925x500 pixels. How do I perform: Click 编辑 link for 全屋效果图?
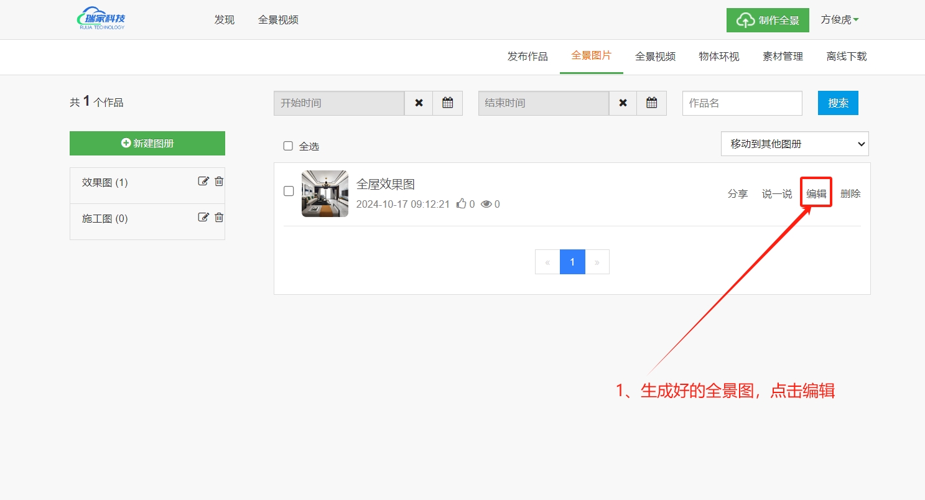click(816, 194)
